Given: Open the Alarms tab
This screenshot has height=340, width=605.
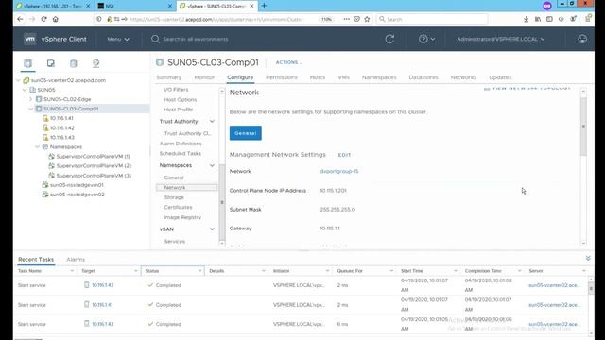Looking at the screenshot, I should pos(76,260).
